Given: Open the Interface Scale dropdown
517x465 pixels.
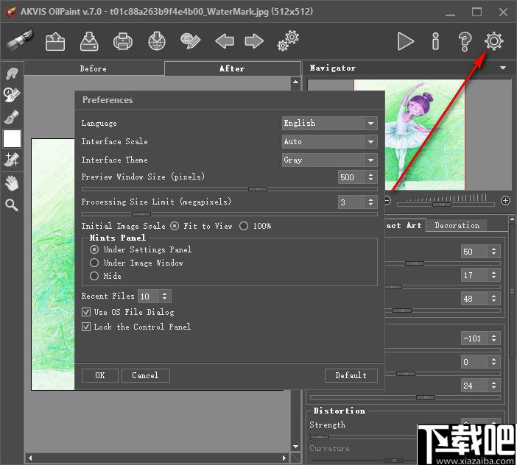Looking at the screenshot, I should [x=330, y=141].
